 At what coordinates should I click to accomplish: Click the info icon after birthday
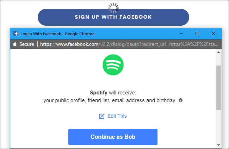click(181, 100)
